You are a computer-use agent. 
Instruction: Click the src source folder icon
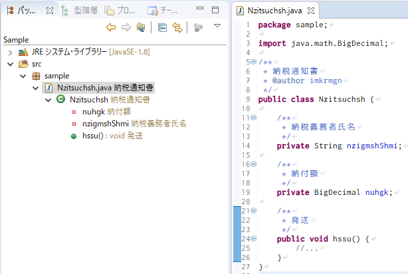(x=23, y=64)
